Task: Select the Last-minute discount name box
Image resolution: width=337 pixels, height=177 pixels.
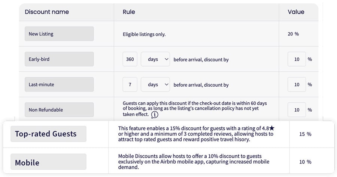Action: pyautogui.click(x=59, y=84)
